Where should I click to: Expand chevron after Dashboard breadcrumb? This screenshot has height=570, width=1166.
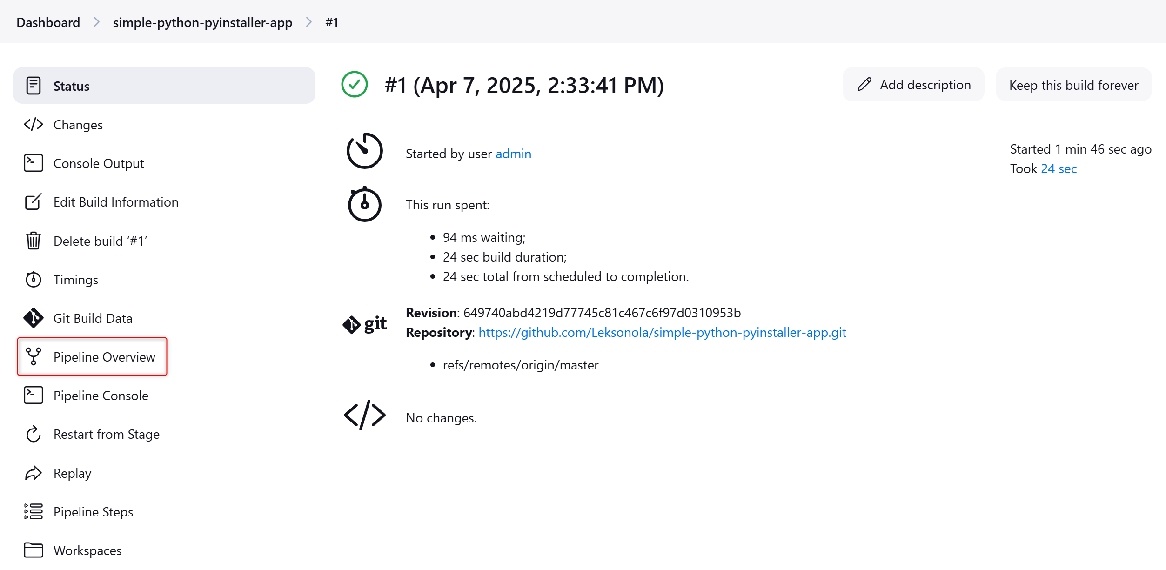pyautogui.click(x=97, y=22)
